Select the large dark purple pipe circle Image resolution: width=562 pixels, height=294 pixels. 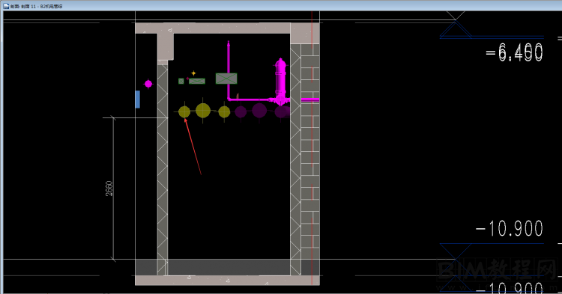(x=259, y=111)
